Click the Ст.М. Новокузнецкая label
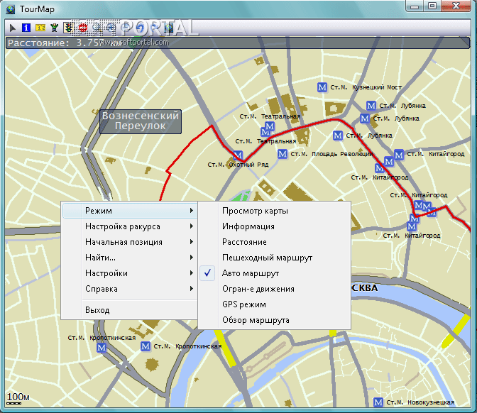Viewport: 477px width, 413px height. point(420,402)
